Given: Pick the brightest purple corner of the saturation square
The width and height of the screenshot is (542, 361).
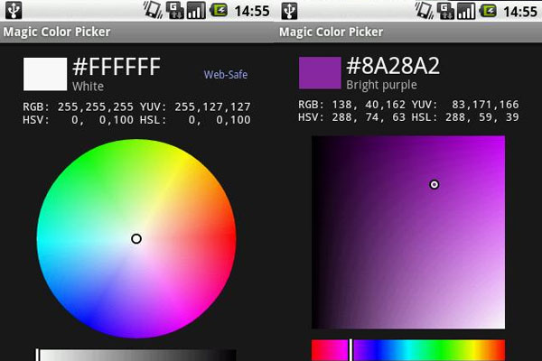Looking at the screenshot, I should pos(500,140).
